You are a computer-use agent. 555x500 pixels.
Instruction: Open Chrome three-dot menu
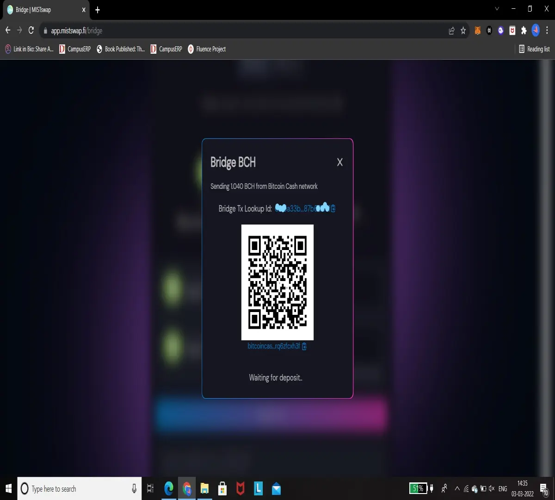click(x=547, y=31)
